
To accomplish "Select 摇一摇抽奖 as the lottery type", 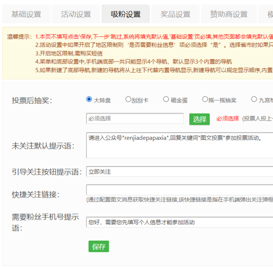I will 205,99.
